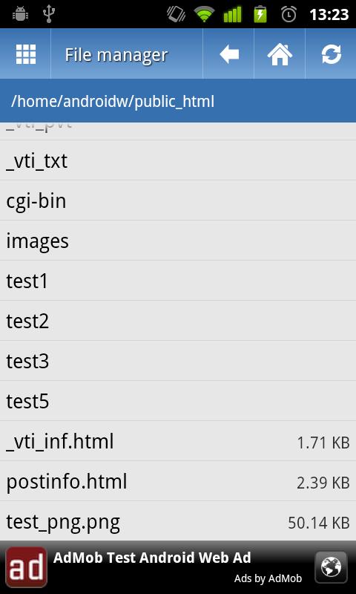
Task: Select the postinfo.html file
Action: pos(178,481)
